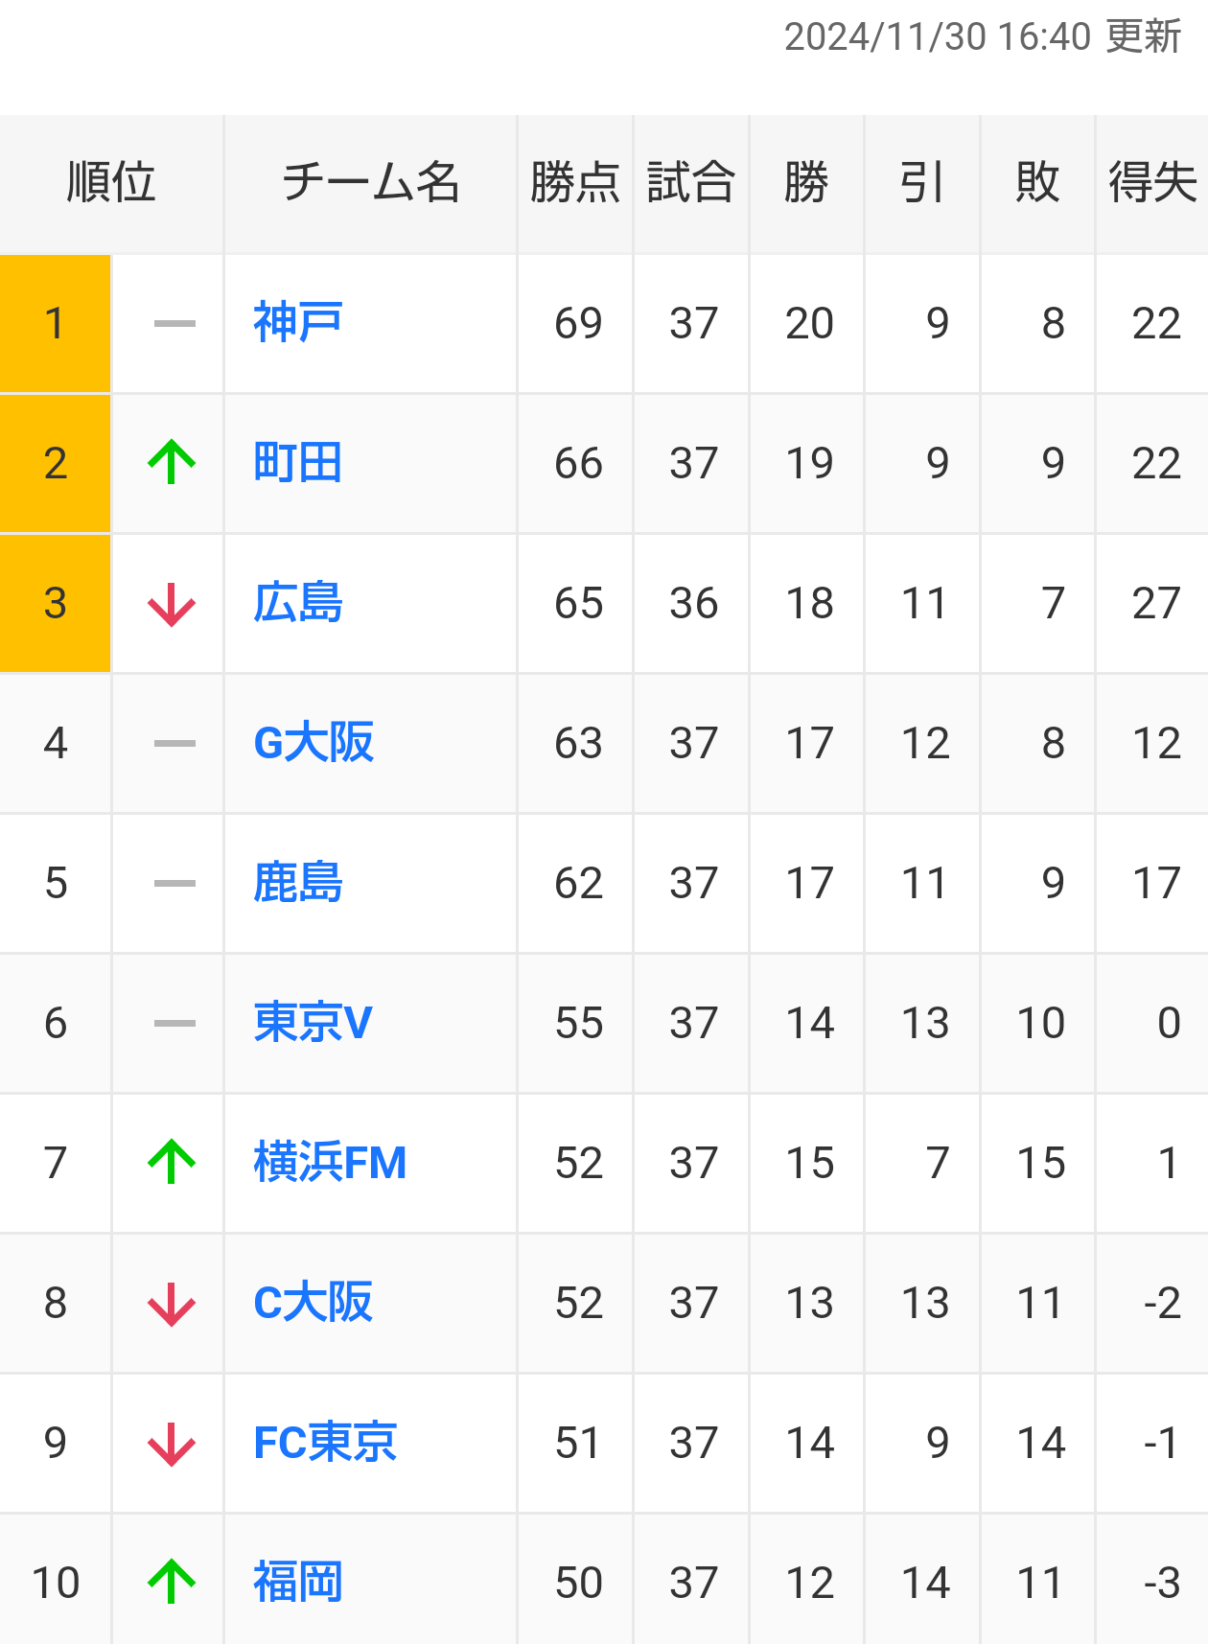Open the 町田 team page
Viewport: 1208px width, 1644px height.
click(x=298, y=463)
